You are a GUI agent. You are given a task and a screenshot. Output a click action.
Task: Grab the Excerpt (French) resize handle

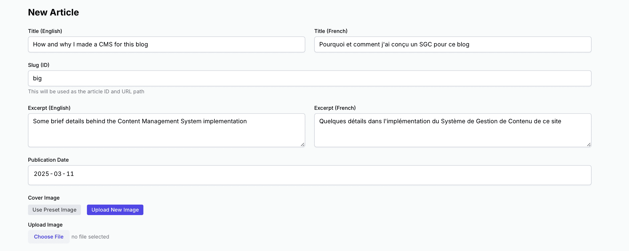click(589, 144)
